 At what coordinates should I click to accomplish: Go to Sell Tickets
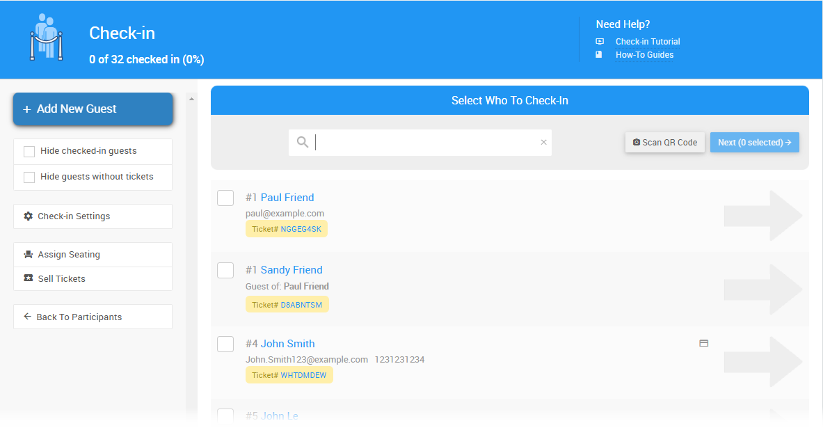click(93, 279)
